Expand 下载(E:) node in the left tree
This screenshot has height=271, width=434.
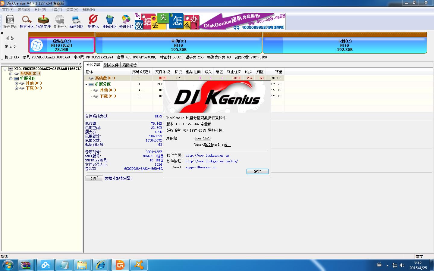tap(16, 88)
